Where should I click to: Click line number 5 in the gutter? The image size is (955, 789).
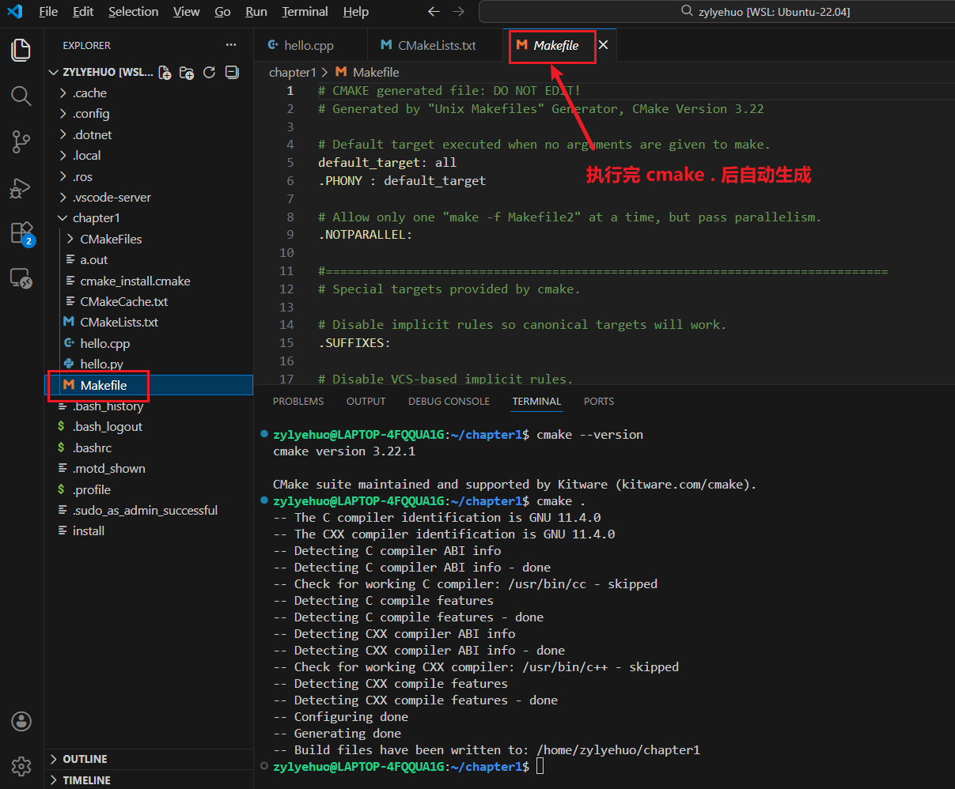(290, 163)
